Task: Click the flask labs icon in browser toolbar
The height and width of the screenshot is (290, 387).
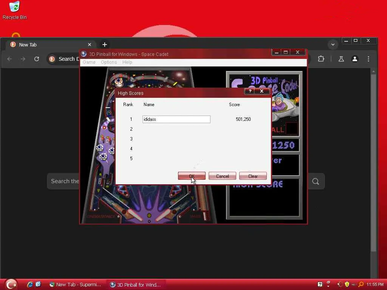Action: click(x=341, y=59)
